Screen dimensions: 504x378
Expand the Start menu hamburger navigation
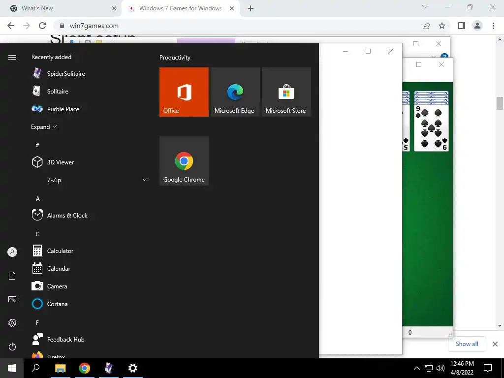pos(12,57)
